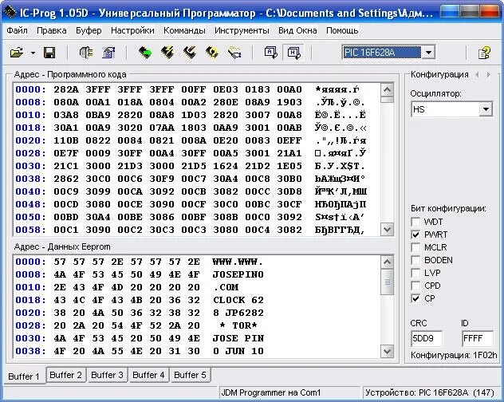Open a file with the folder icon
Screen dimensions: 504x402
click(17, 53)
